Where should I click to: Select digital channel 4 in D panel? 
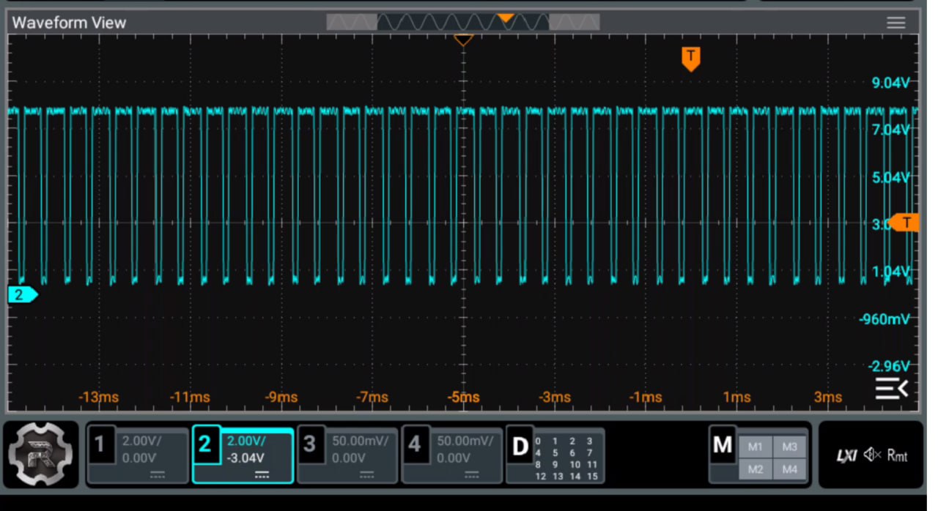(539, 452)
